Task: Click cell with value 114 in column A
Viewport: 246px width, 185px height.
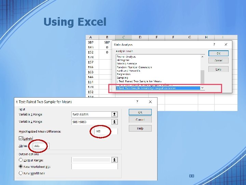Action: pos(92,82)
